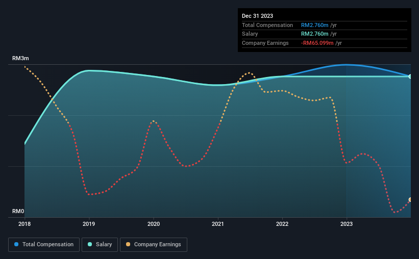Click the teal Salary legend dot
Image resolution: width=419 pixels, height=259 pixels.
click(x=90, y=244)
